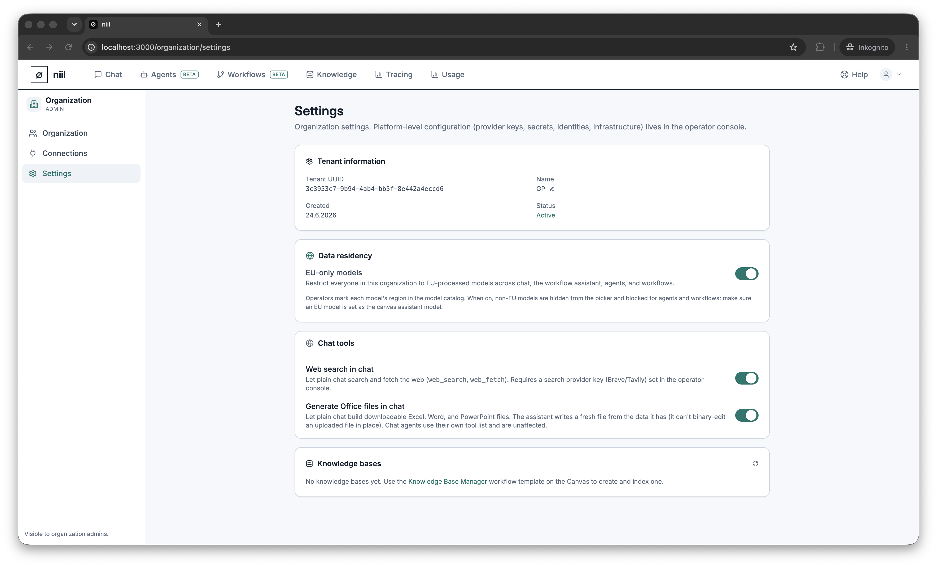Click the Chat speech bubble icon
The image size is (937, 567).
click(98, 75)
